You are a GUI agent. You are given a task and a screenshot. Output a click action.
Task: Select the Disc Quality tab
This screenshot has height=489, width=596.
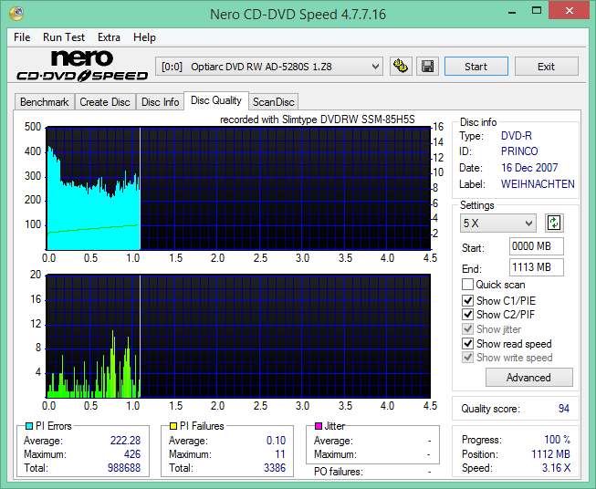[x=216, y=100]
